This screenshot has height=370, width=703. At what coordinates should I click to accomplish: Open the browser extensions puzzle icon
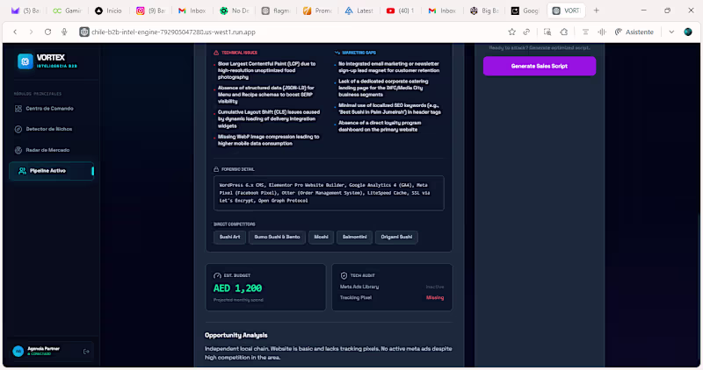pyautogui.click(x=564, y=32)
